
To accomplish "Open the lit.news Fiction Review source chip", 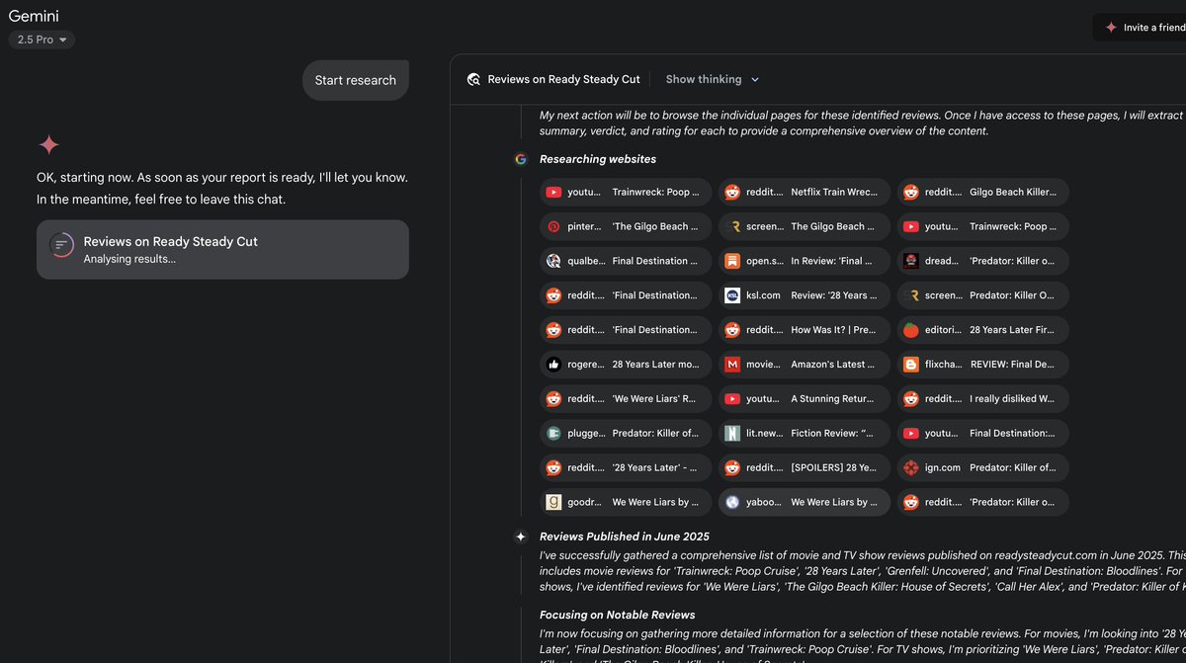I will [x=805, y=434].
